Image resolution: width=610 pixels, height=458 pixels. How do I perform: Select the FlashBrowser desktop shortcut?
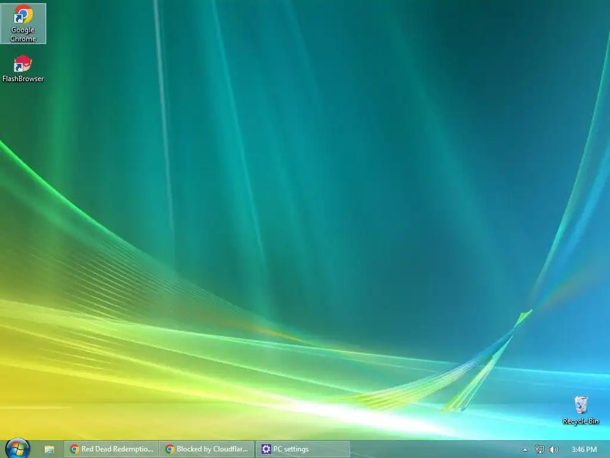click(23, 69)
